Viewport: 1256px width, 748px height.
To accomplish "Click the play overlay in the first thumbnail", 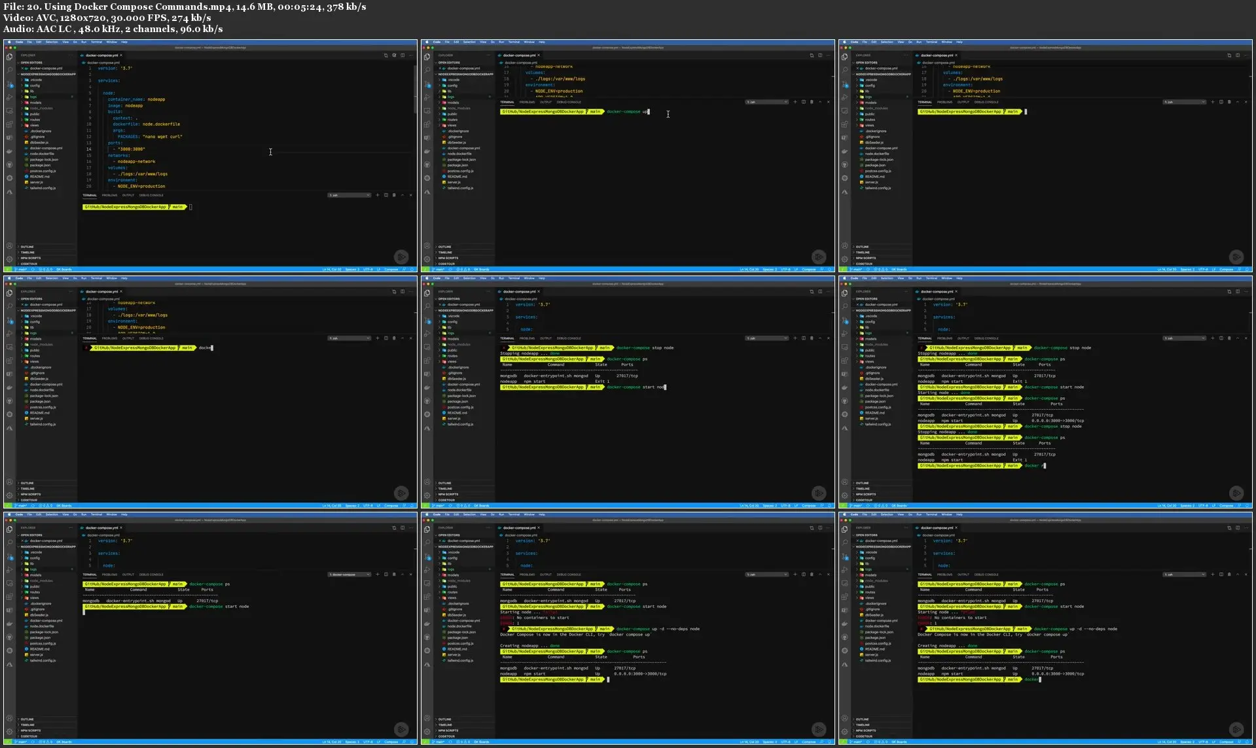I will click(401, 257).
